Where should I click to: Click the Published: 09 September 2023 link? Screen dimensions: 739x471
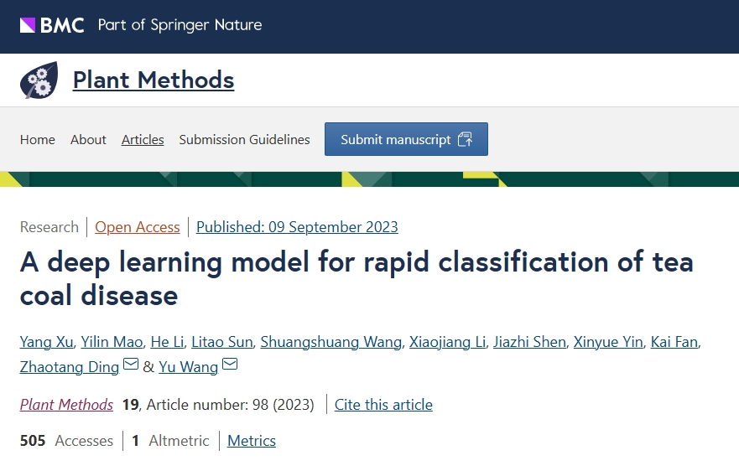tap(297, 227)
